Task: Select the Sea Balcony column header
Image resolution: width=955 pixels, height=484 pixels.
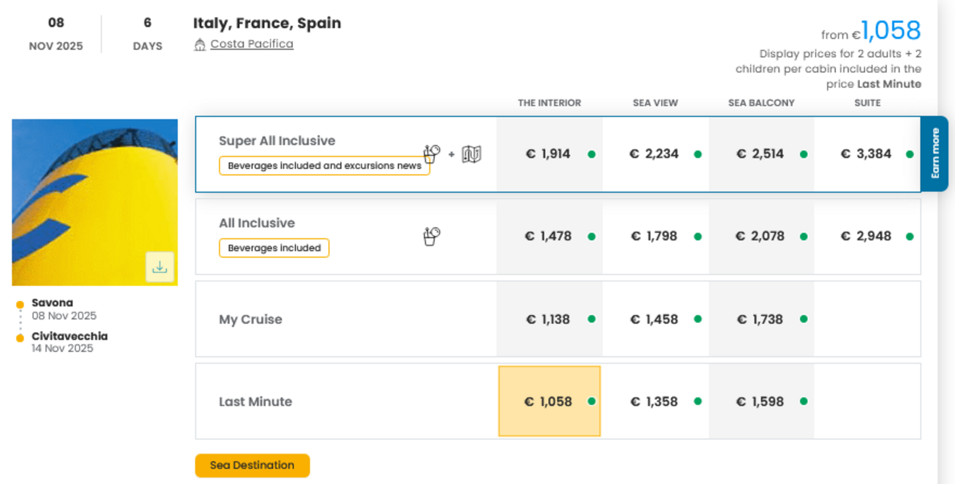Action: coord(761,103)
